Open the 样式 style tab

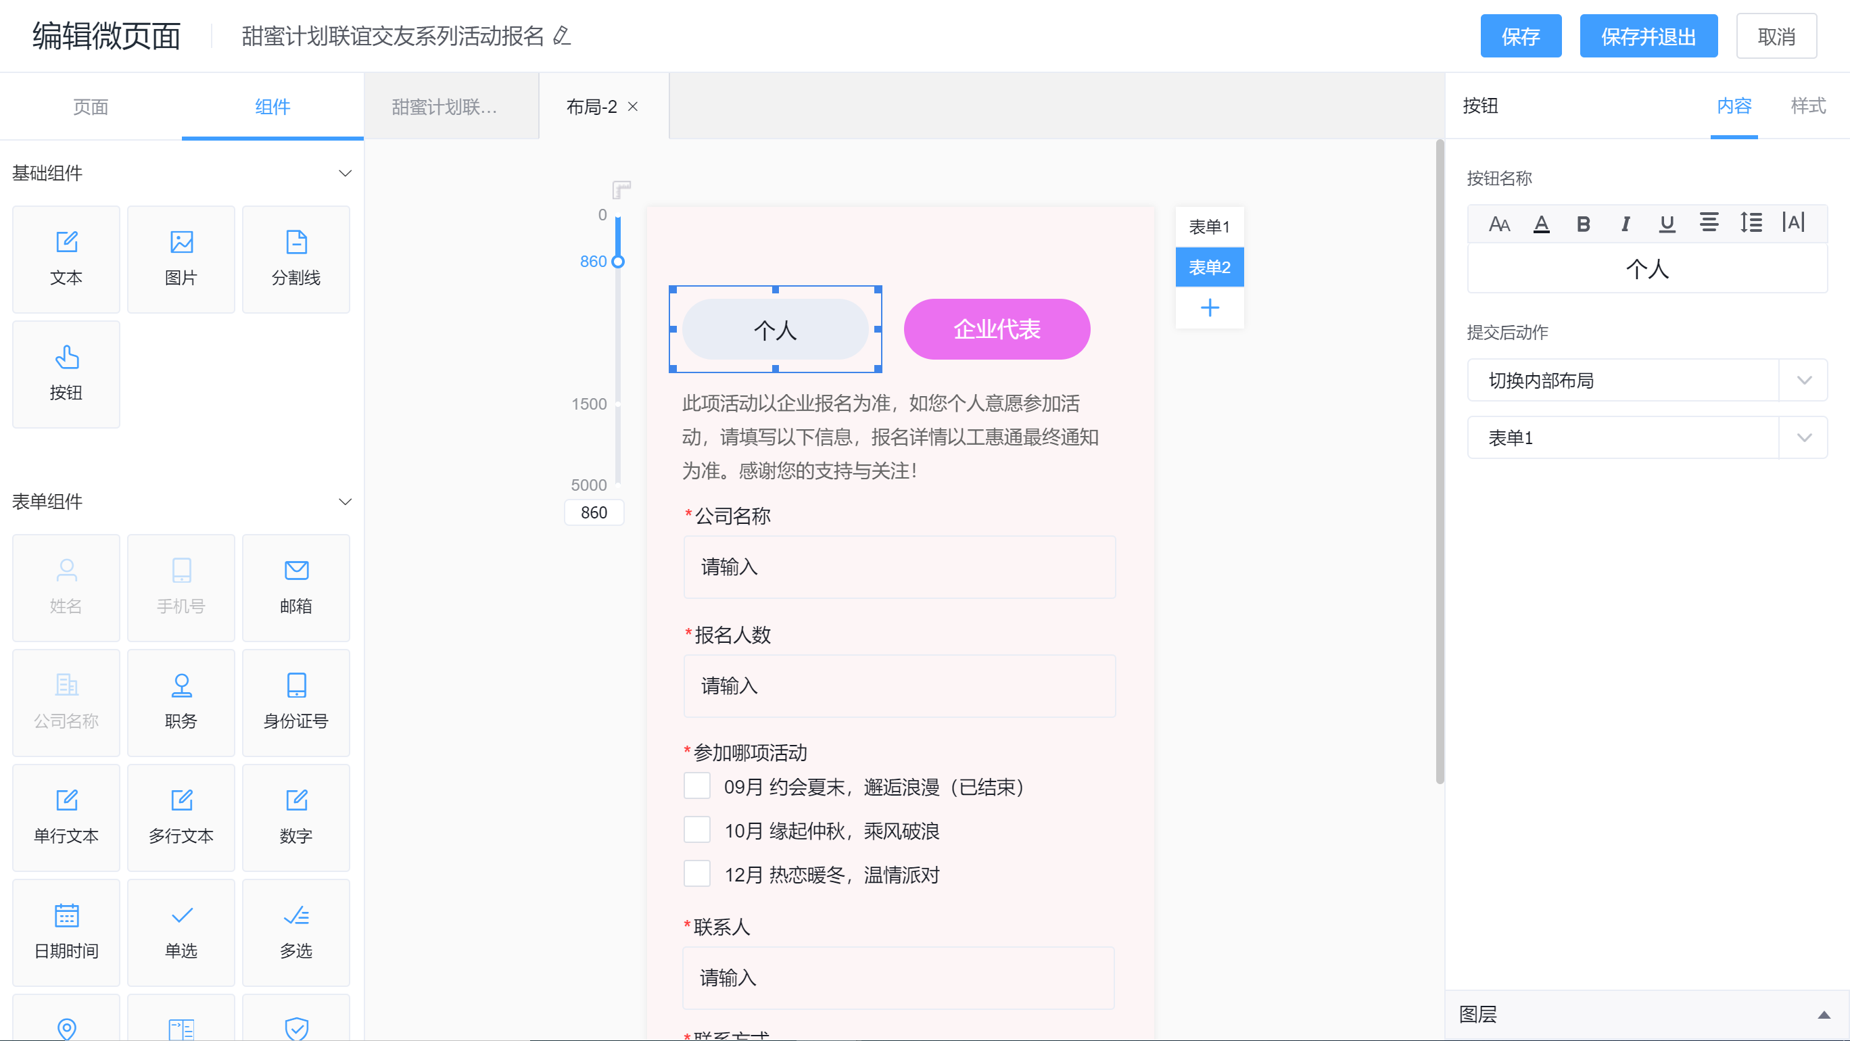1808,105
